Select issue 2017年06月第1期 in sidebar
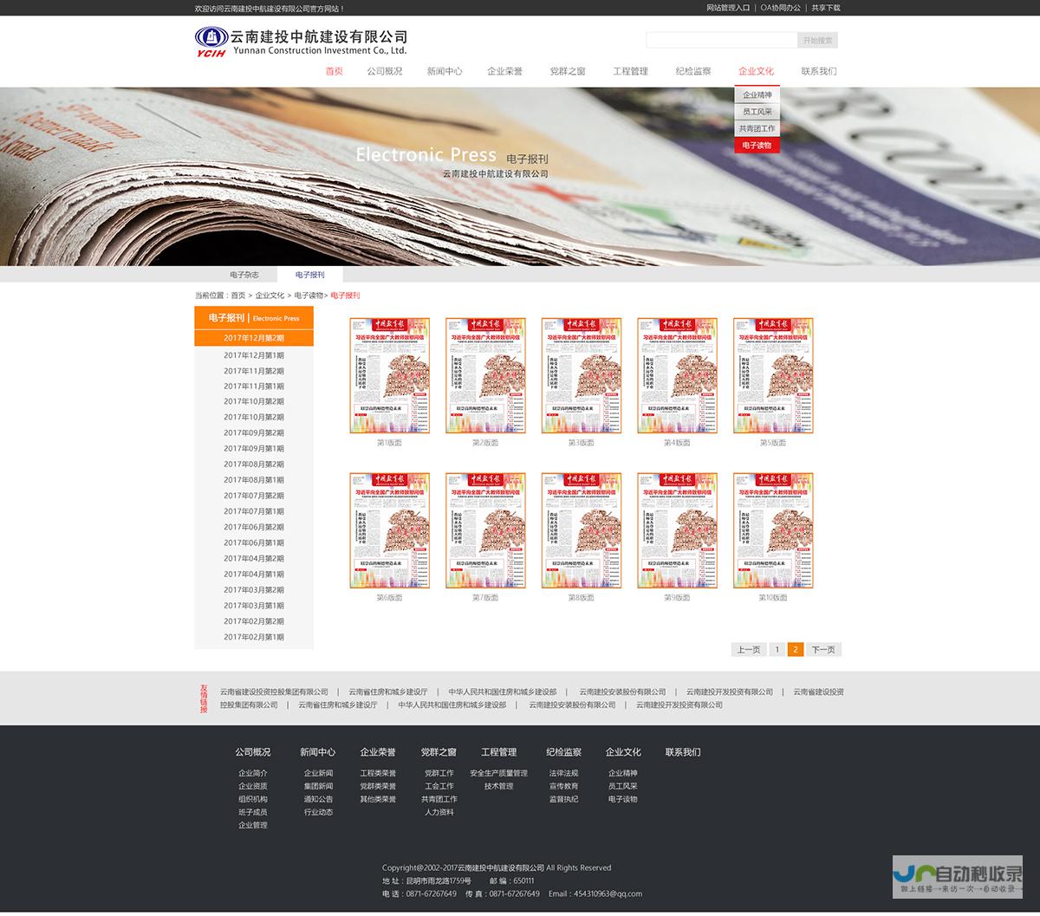The width and height of the screenshot is (1040, 916). [254, 542]
